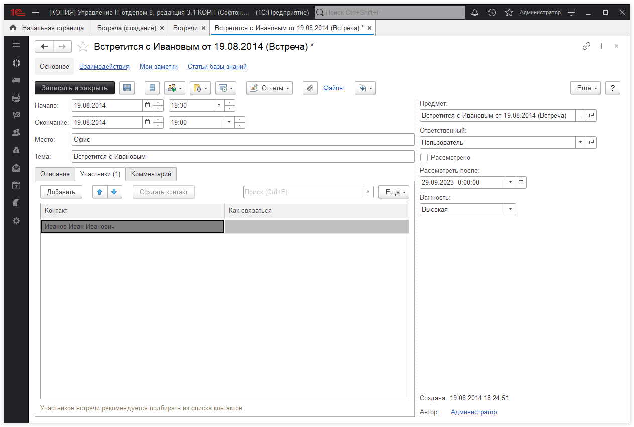Attach a file using the paperclip icon

click(310, 88)
